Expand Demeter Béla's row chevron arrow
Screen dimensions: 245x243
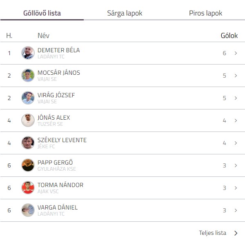click(x=236, y=53)
